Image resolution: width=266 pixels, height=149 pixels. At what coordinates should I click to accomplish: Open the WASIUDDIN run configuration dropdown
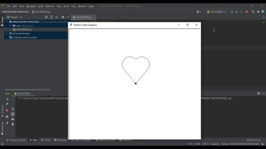point(217,12)
